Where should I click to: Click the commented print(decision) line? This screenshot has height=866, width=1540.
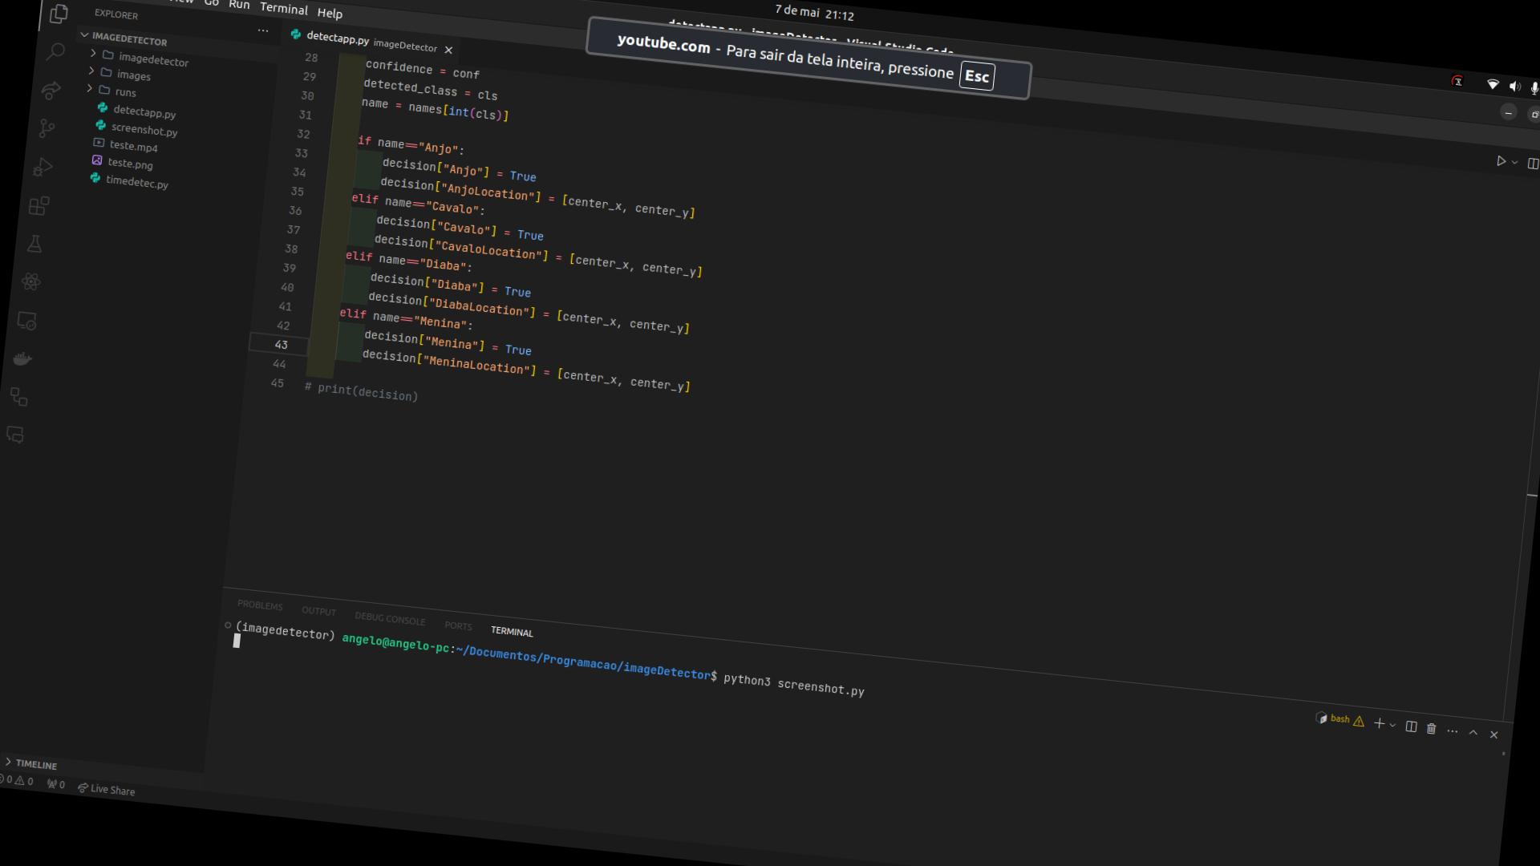pos(362,392)
